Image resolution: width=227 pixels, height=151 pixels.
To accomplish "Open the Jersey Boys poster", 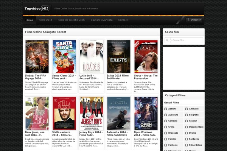I will pyautogui.click(x=92, y=113).
